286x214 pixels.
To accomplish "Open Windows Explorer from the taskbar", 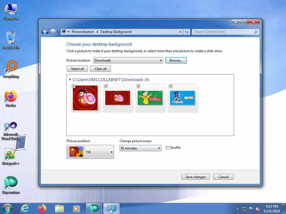I will 59,208.
